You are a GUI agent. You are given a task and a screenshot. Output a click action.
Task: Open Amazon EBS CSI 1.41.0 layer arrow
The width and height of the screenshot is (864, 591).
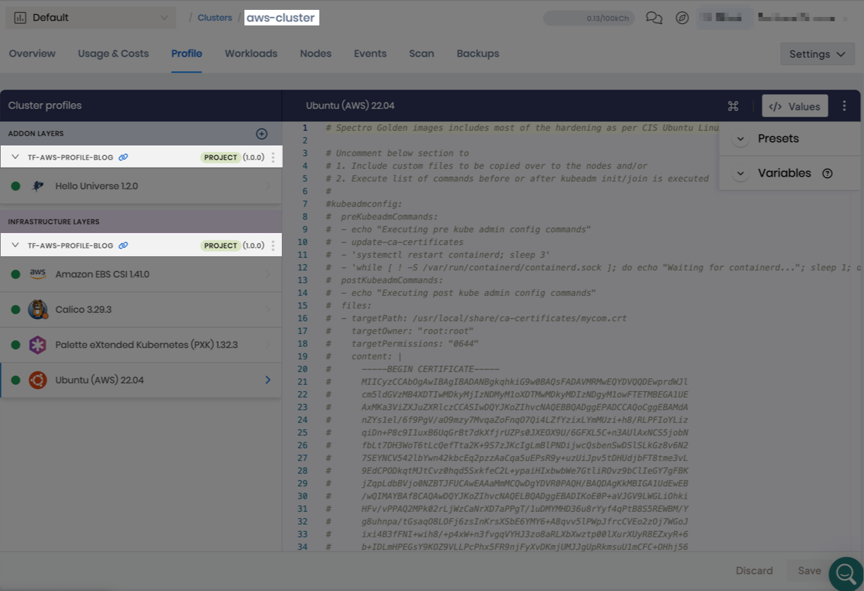pos(268,274)
